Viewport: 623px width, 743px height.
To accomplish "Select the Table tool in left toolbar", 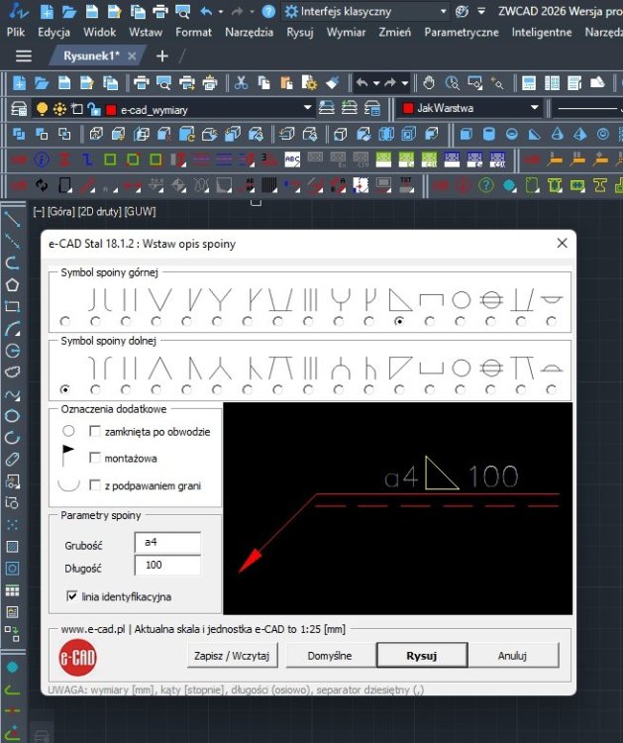I will (12, 590).
